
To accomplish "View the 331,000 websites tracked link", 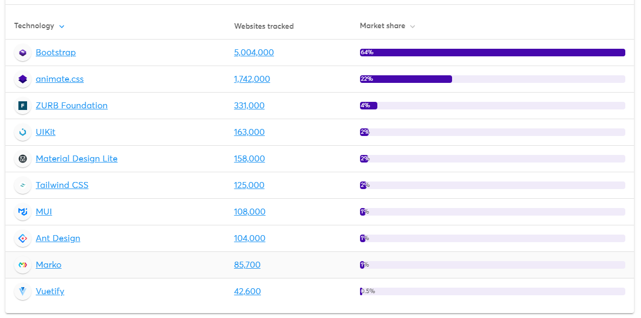I will (x=249, y=106).
